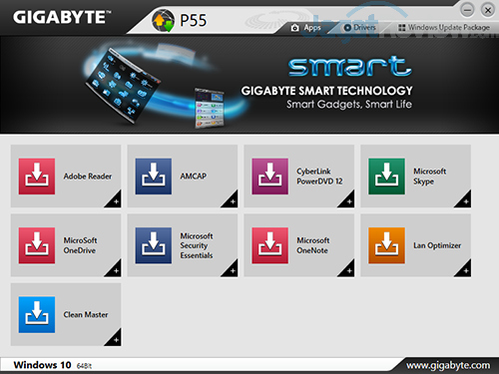
Task: Switch to the Apps tab
Action: [x=305, y=28]
